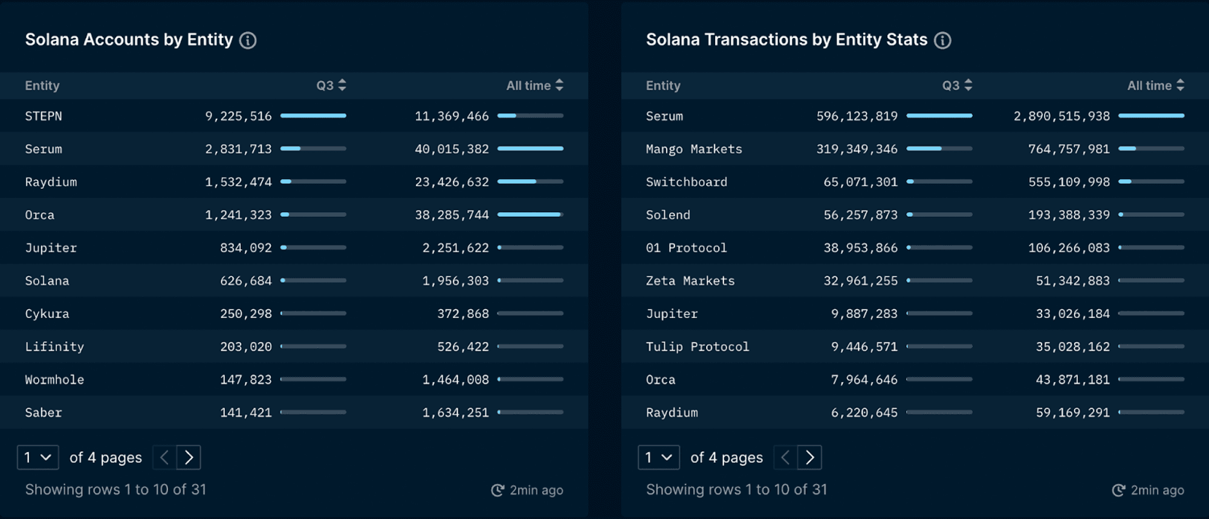
Task: Select Serum entity in Transactions table
Action: [664, 116]
